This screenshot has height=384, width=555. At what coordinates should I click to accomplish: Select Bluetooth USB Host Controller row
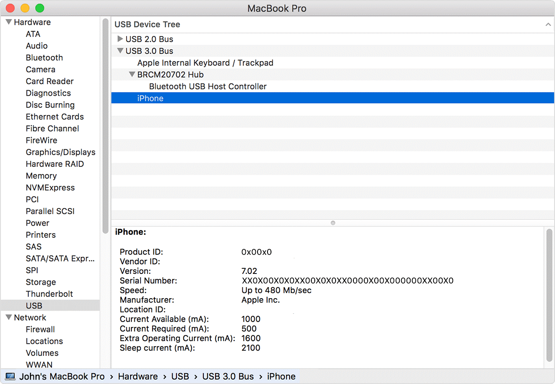point(208,86)
